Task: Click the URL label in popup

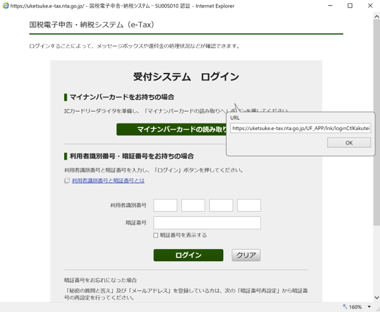Action: 235,118
